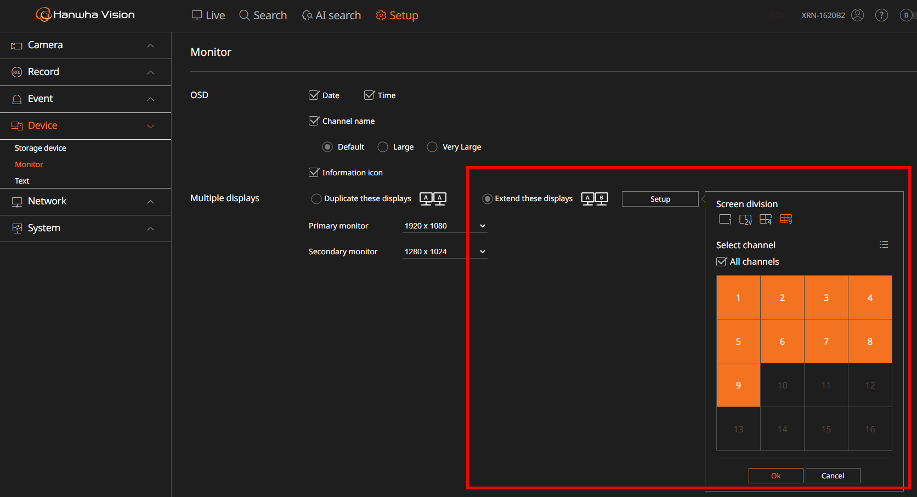This screenshot has height=497, width=917.
Task: Select Duplicate these displays radio button
Action: (x=316, y=199)
